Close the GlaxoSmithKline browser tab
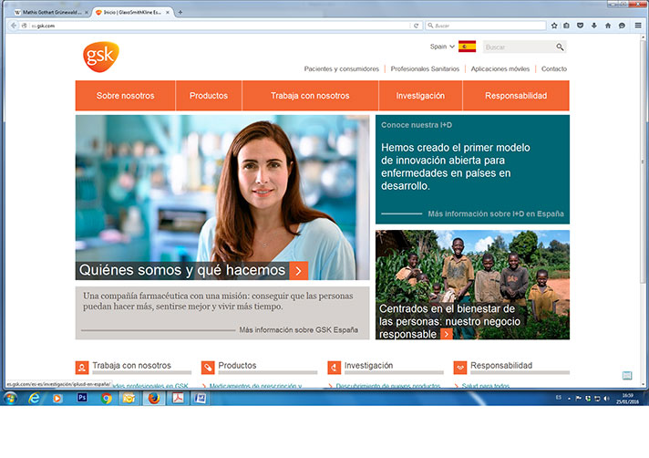Image resolution: width=649 pixels, height=458 pixels. [168, 13]
